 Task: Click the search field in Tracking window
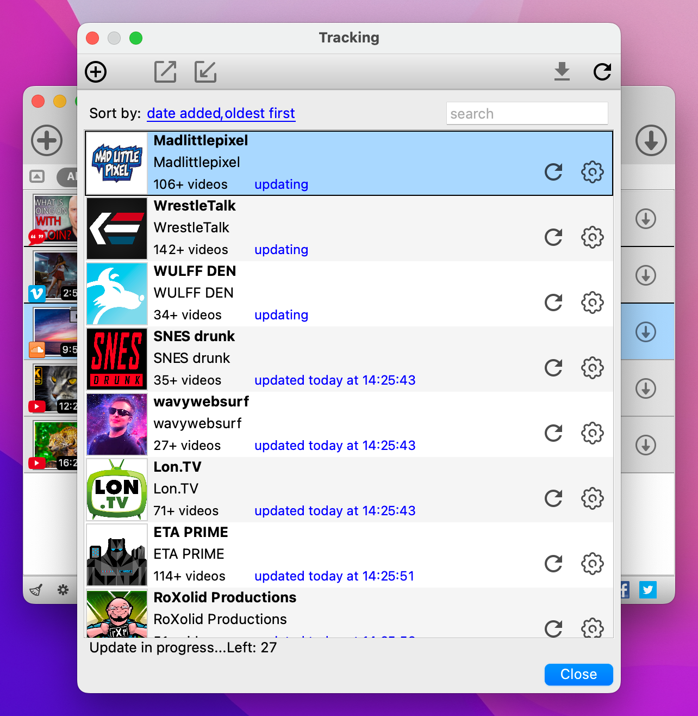(x=527, y=113)
